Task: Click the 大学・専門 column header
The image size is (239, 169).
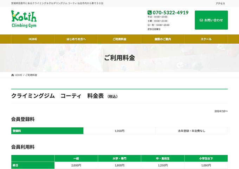Action: (119, 158)
